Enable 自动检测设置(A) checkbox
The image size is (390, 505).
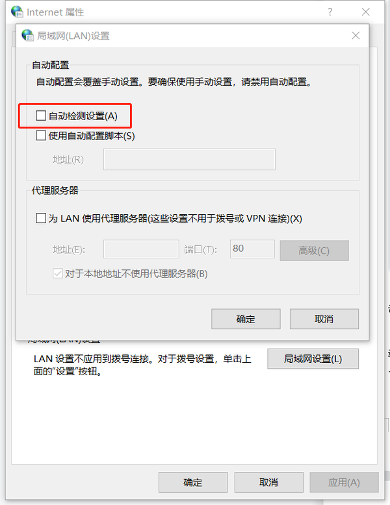[x=41, y=116]
